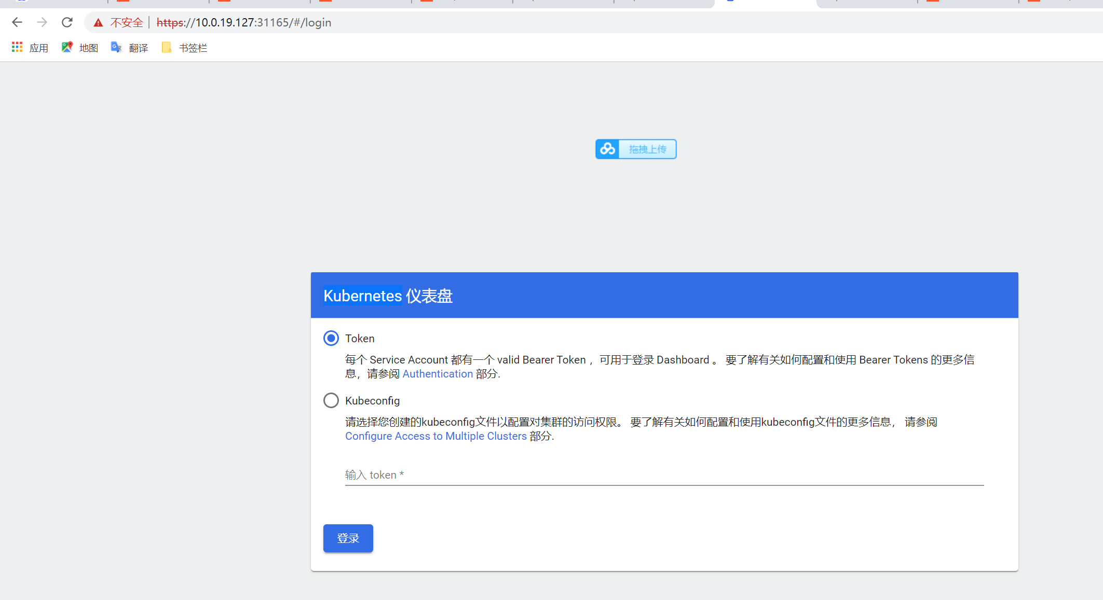Viewport: 1103px width, 600px height.
Task: Click the 不安全 security label
Action: [x=127, y=22]
